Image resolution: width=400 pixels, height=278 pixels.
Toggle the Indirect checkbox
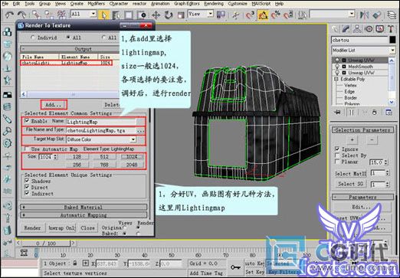(27, 193)
